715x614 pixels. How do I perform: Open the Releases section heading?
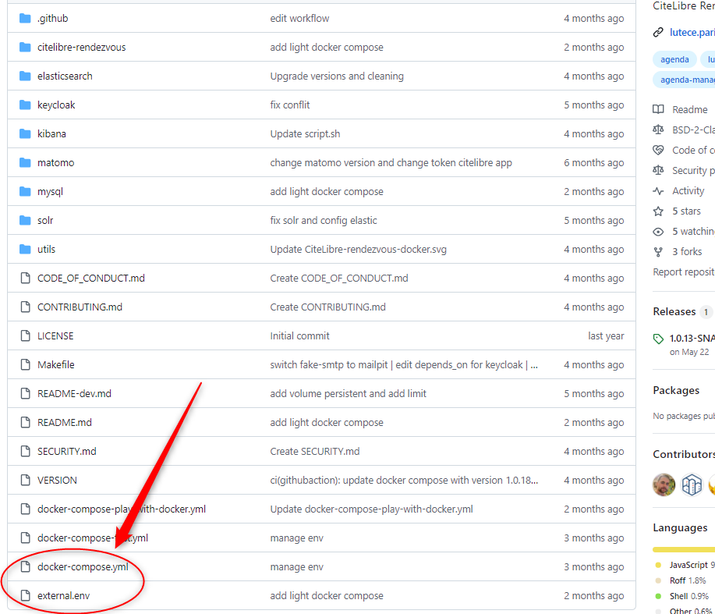[x=674, y=311]
